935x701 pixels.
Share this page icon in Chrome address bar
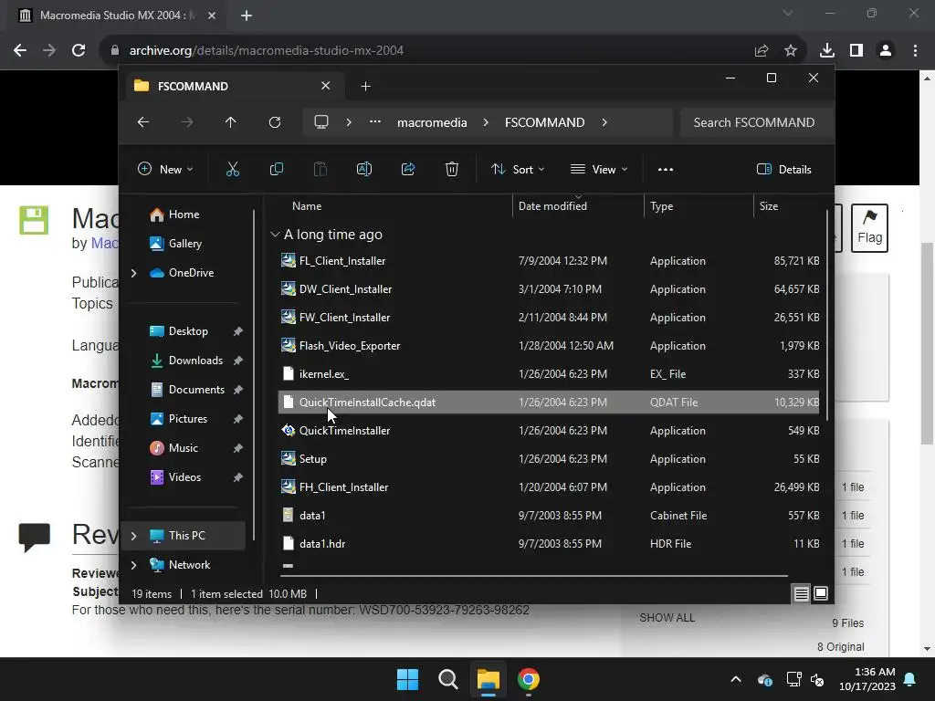click(x=762, y=51)
